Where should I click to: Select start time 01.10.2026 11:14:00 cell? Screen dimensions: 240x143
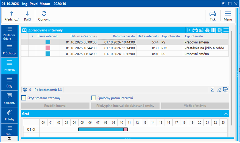tap(79, 54)
